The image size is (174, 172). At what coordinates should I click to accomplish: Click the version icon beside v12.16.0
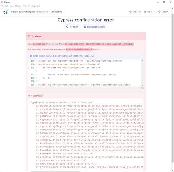click(130, 12)
